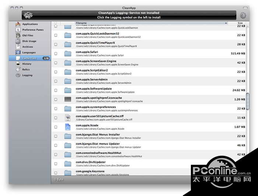
Task: Click the 0 Byte status text
Action: point(59,179)
